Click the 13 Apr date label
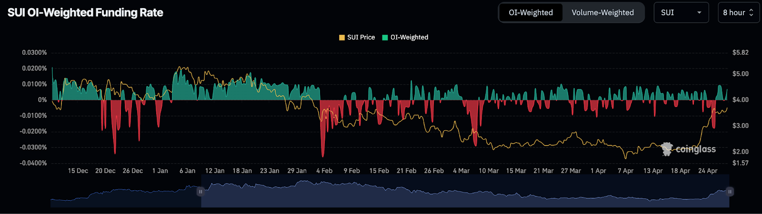 tap(653, 171)
